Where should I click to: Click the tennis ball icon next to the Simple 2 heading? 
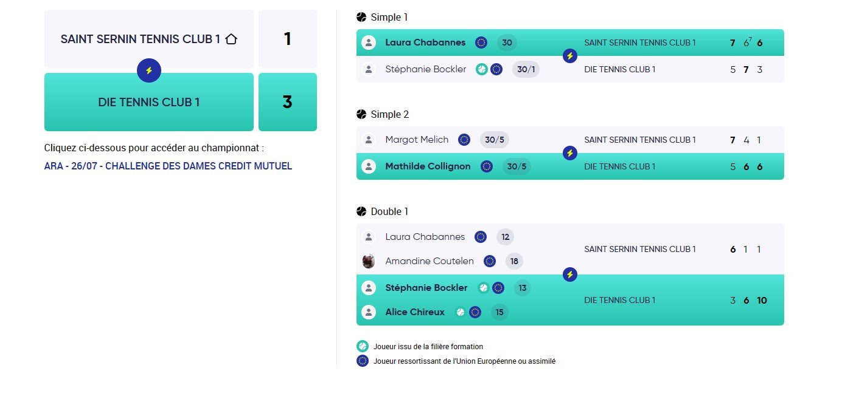tap(361, 114)
